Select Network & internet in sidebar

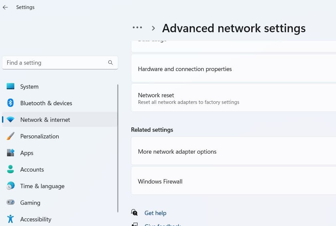coord(45,120)
